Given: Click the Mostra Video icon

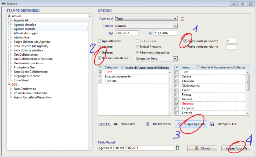Looking at the screenshot, I should click(148, 124).
